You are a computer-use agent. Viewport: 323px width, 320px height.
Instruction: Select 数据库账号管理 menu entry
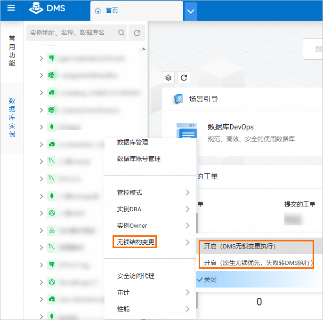click(138, 159)
